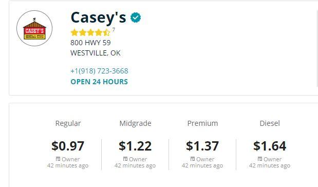This screenshot has width=318, height=187.
Task: Click the owner icon under Diesel price
Action: tap(260, 159)
